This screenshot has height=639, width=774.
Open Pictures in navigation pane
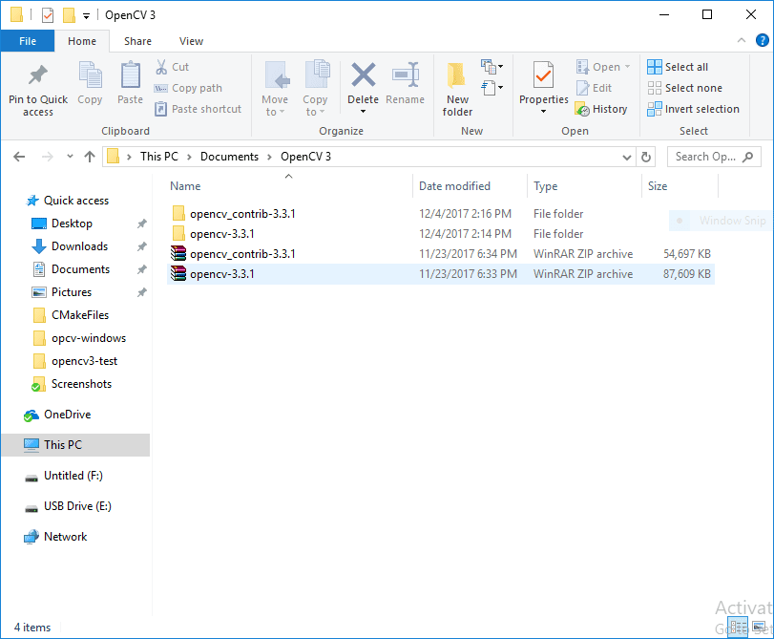click(71, 292)
